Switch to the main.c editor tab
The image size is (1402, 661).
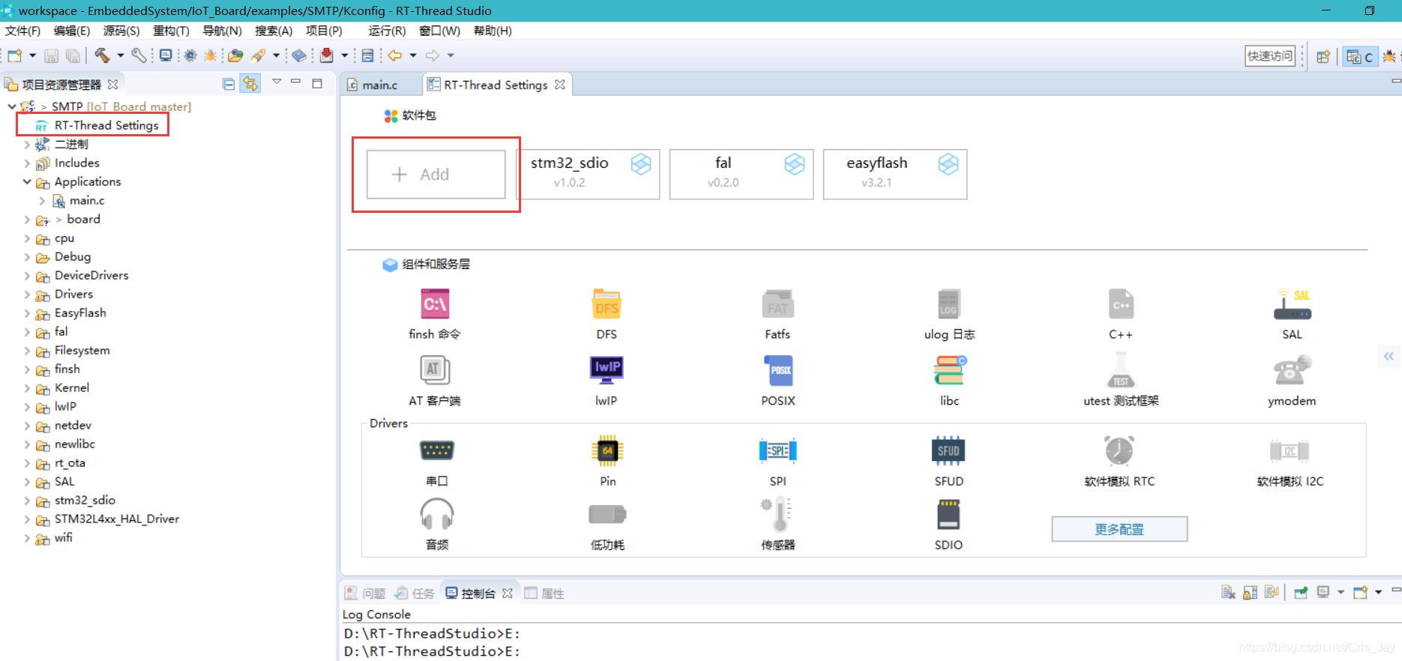coord(380,85)
